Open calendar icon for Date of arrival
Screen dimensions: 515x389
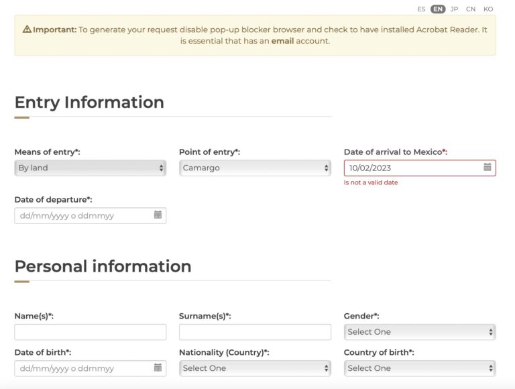[x=488, y=167]
